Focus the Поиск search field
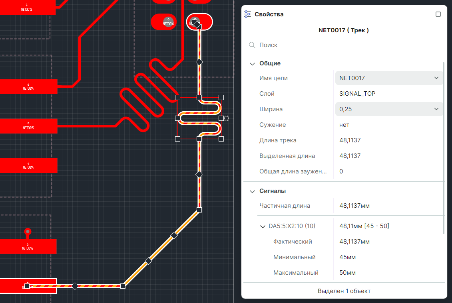452x303 pixels. (x=344, y=45)
